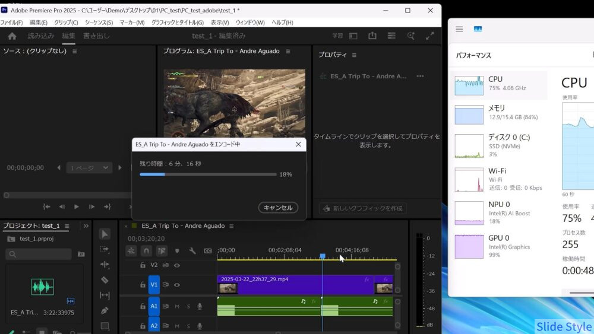The height and width of the screenshot is (334, 594).
Task: Expand Program monitor panel menu
Action: [x=288, y=52]
